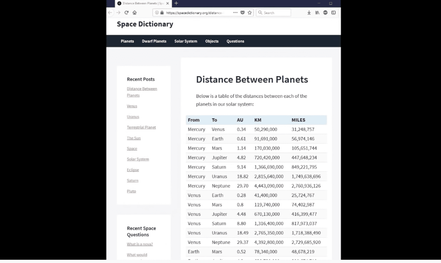Open the page actions three-dot menu
This screenshot has width=441, height=263.
(x=235, y=12)
